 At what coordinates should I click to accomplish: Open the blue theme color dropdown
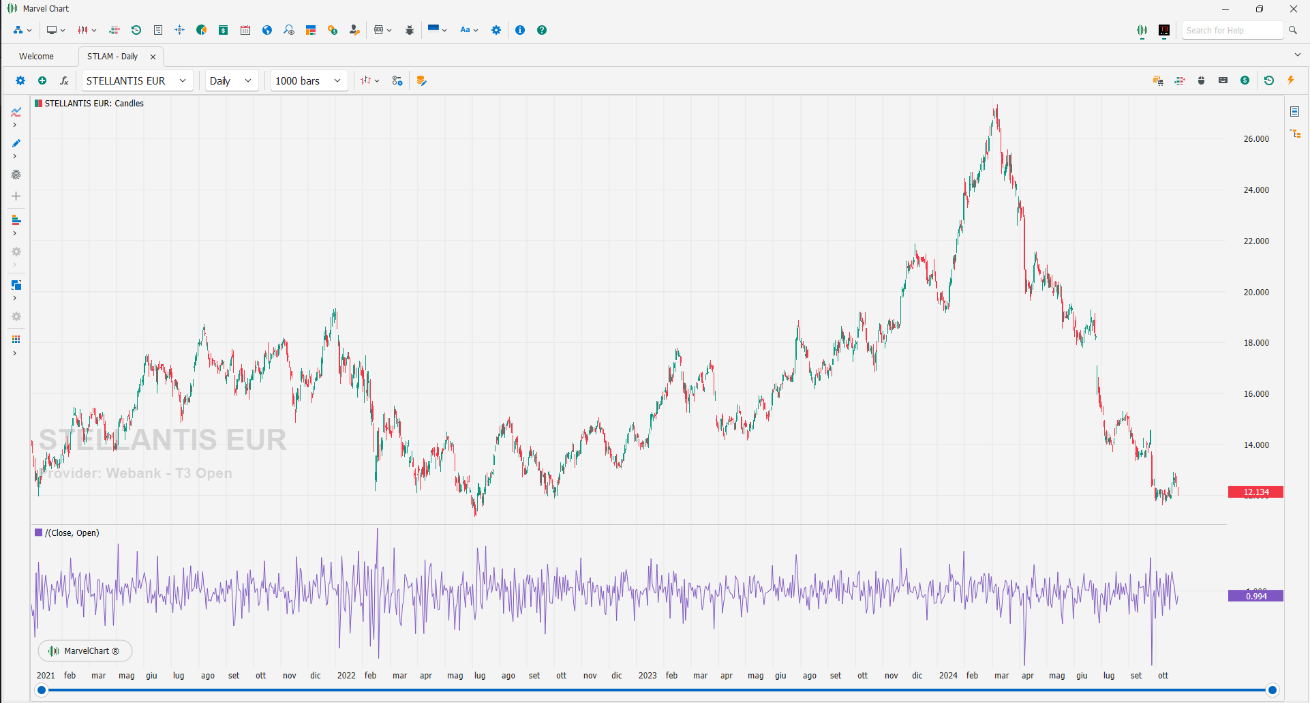coord(437,30)
